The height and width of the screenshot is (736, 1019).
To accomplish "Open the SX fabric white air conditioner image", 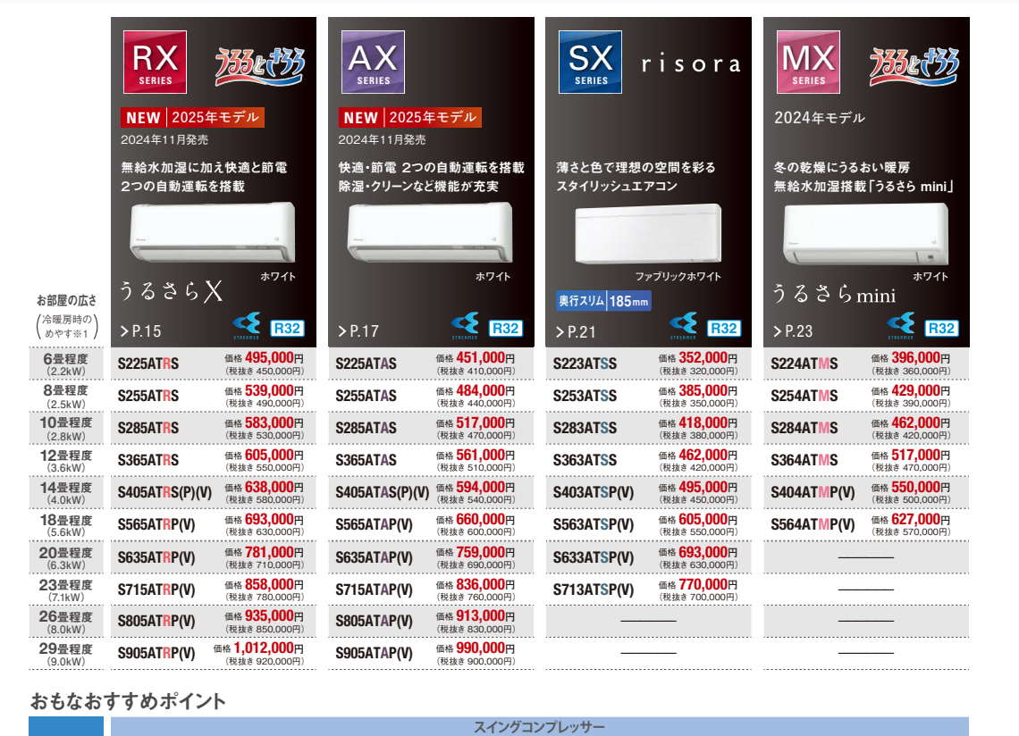I will coord(648,234).
